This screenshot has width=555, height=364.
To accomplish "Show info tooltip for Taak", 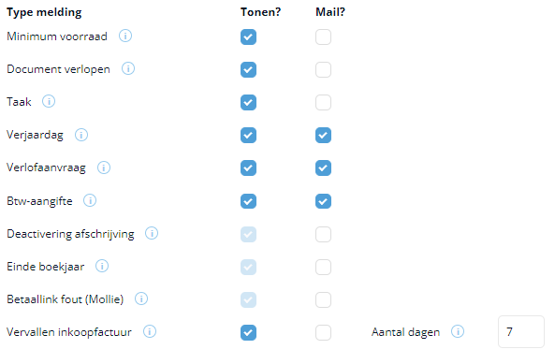I will [49, 101].
